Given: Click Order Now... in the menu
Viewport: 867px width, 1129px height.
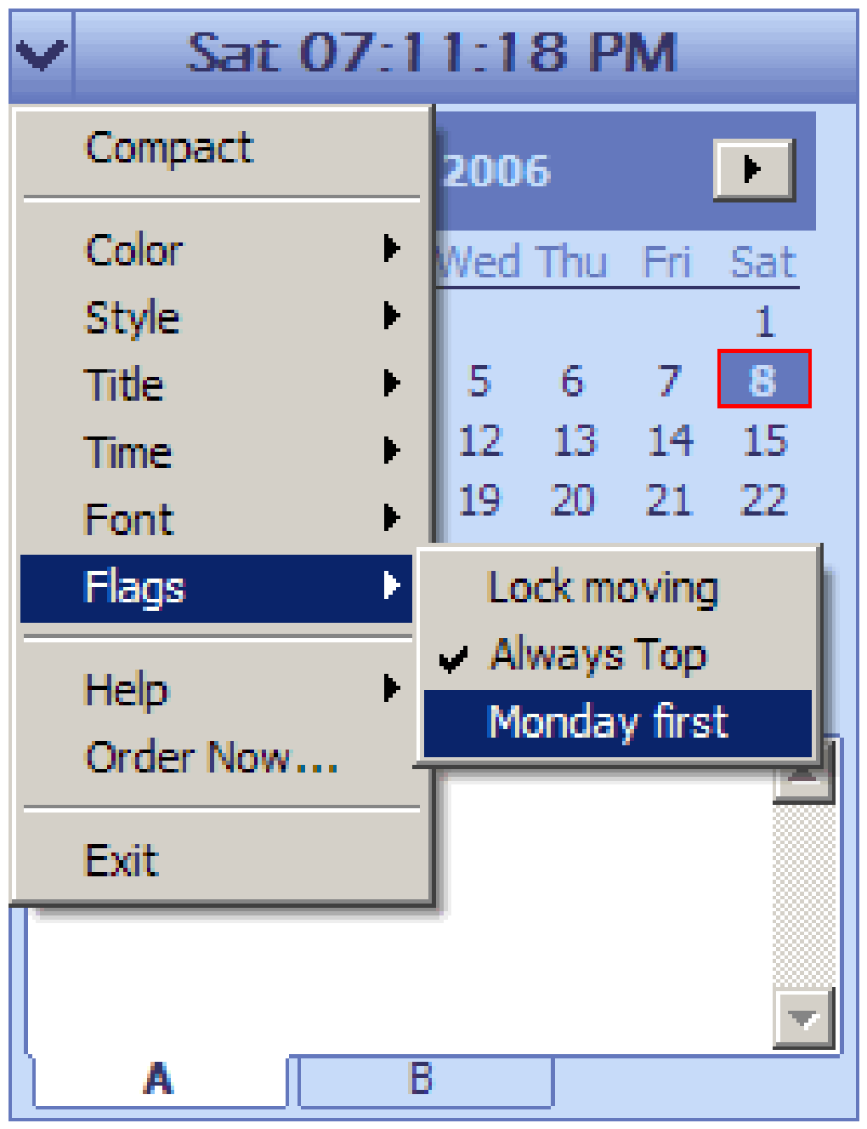Looking at the screenshot, I should (x=212, y=757).
